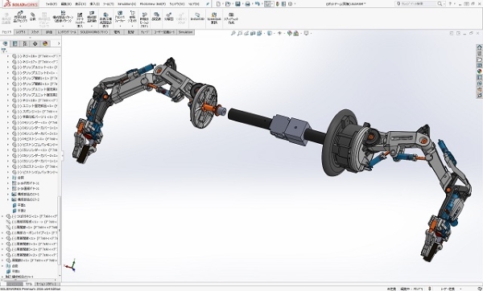This screenshot has width=483, height=291.
Task: Open the ConfigurationManager panel icon
Action: [x=25, y=43]
